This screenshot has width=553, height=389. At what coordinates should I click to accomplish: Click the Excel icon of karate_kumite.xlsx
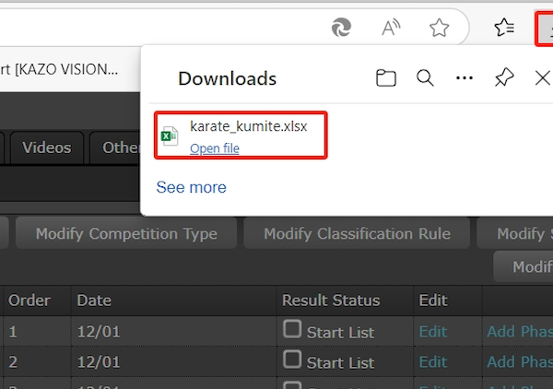pos(170,136)
